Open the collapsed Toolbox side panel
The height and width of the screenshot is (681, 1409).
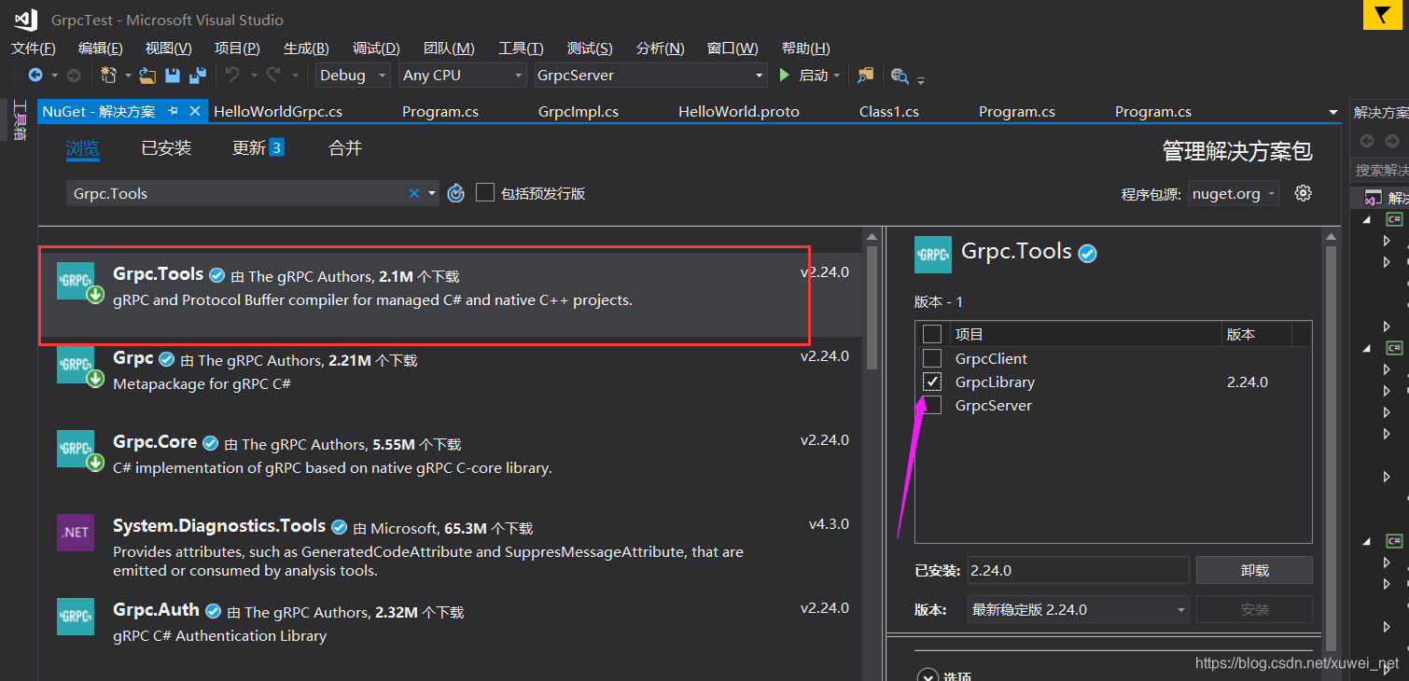coord(19,120)
